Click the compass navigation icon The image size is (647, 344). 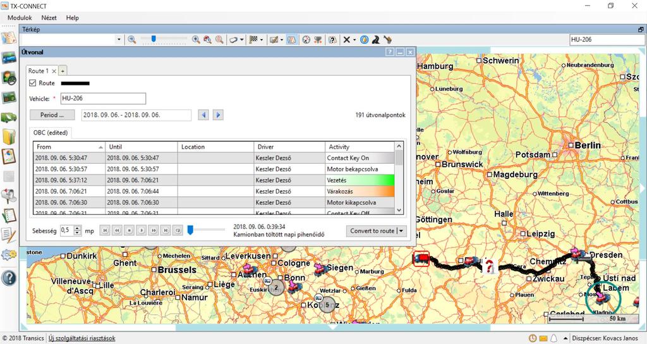click(x=306, y=40)
